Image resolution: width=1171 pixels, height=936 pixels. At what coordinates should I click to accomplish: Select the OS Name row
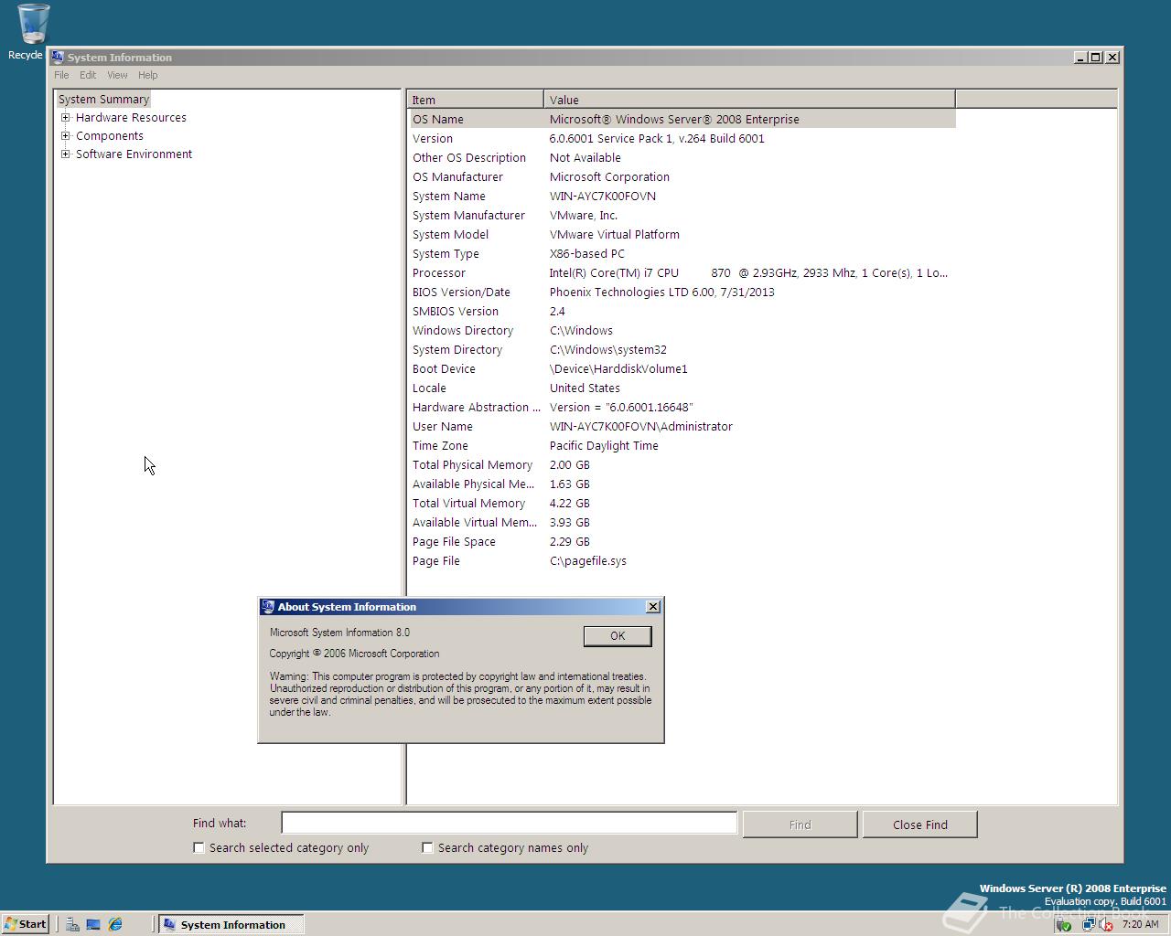pyautogui.click(x=682, y=119)
